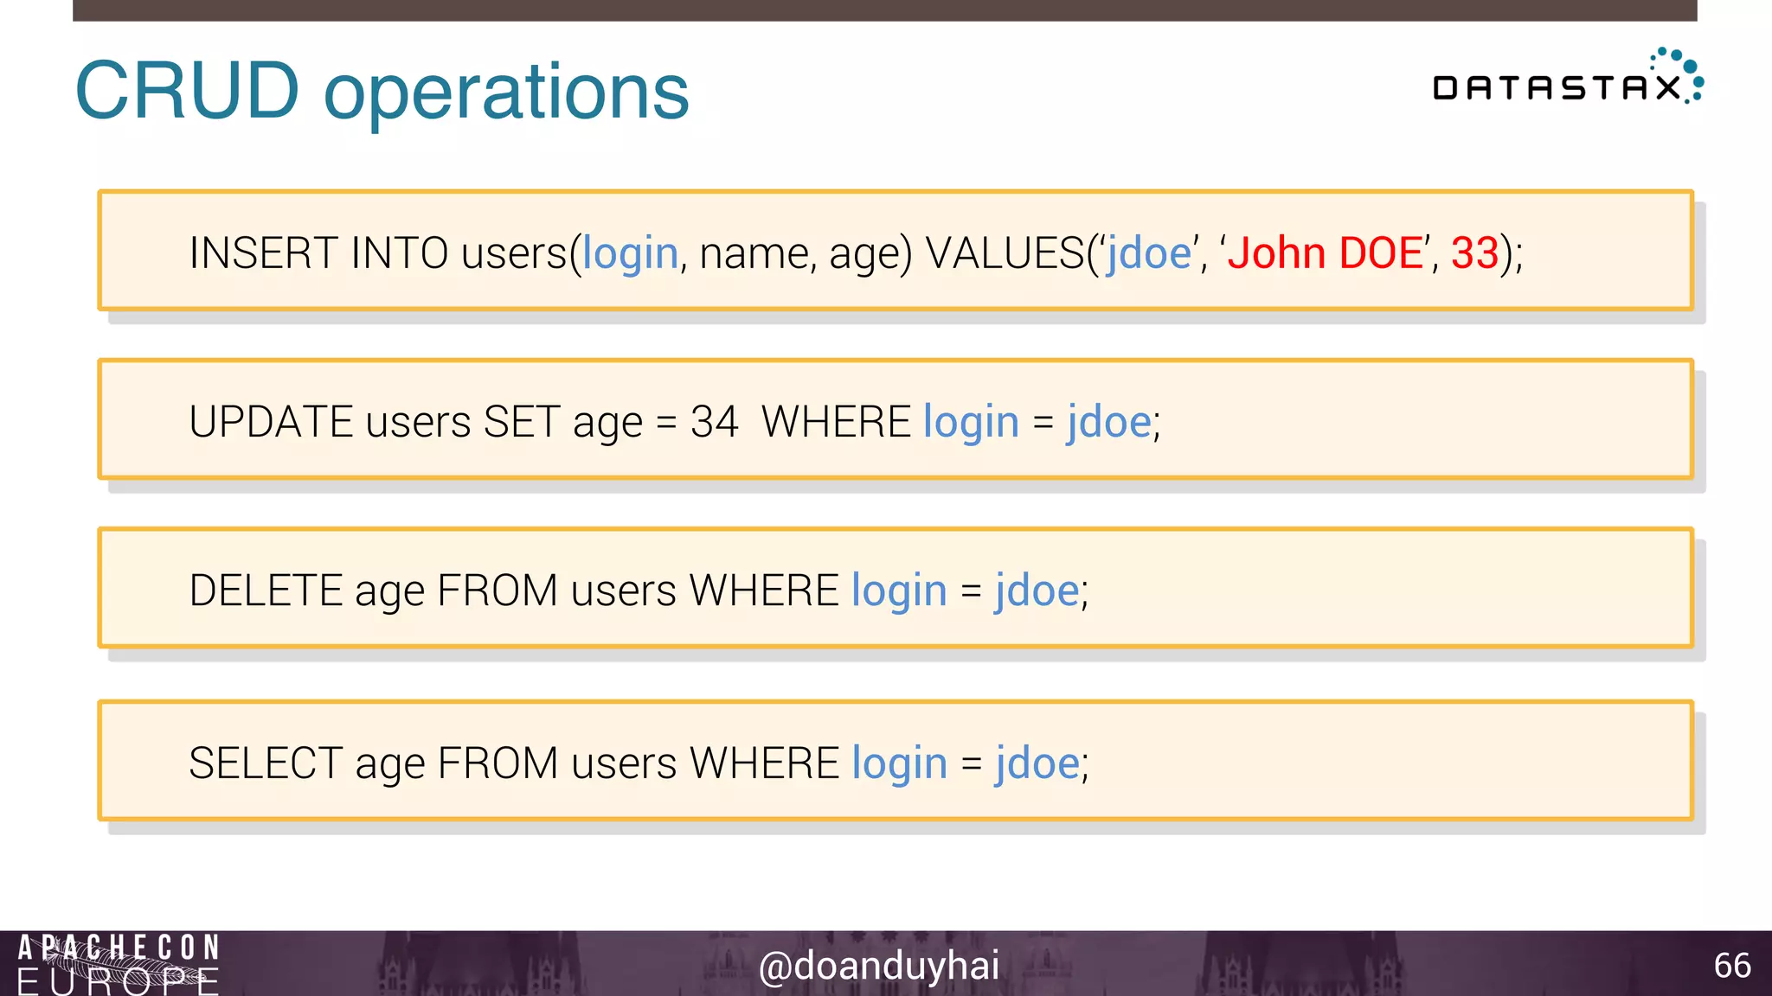Select the INSERT INTO users statement box
Screen dimensions: 1772x996
click(x=896, y=251)
